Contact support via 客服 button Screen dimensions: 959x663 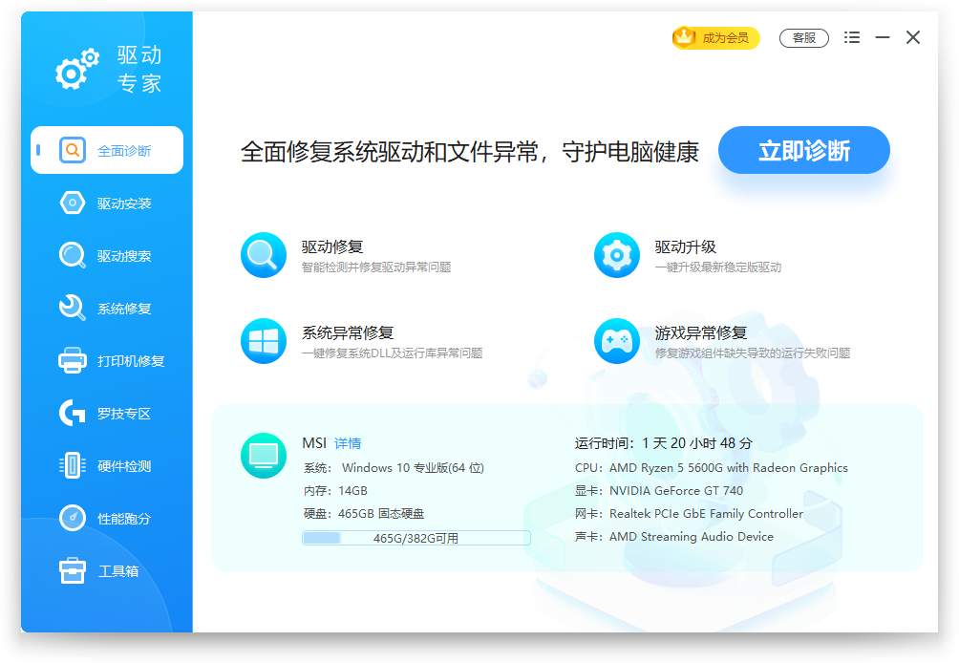pyautogui.click(x=803, y=38)
